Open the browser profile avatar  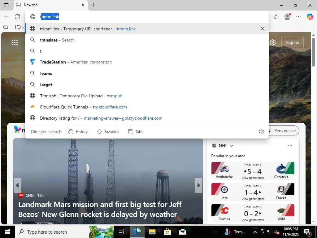pyautogui.click(x=287, y=17)
